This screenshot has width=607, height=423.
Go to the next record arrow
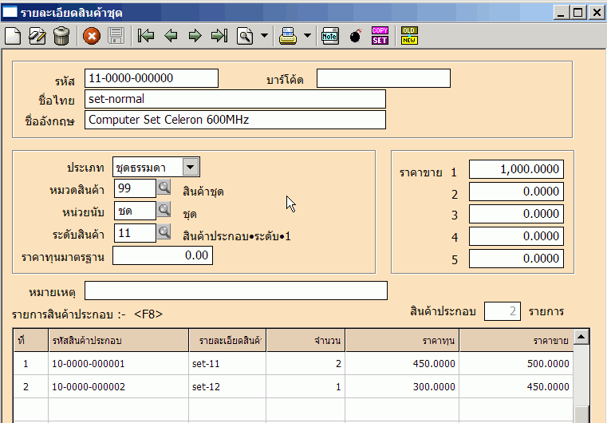194,36
